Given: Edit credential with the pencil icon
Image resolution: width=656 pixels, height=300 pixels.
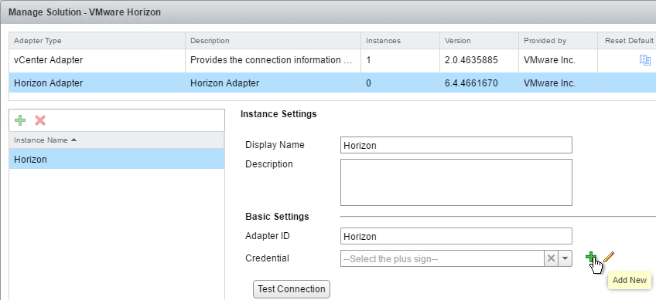Looking at the screenshot, I should point(609,257).
